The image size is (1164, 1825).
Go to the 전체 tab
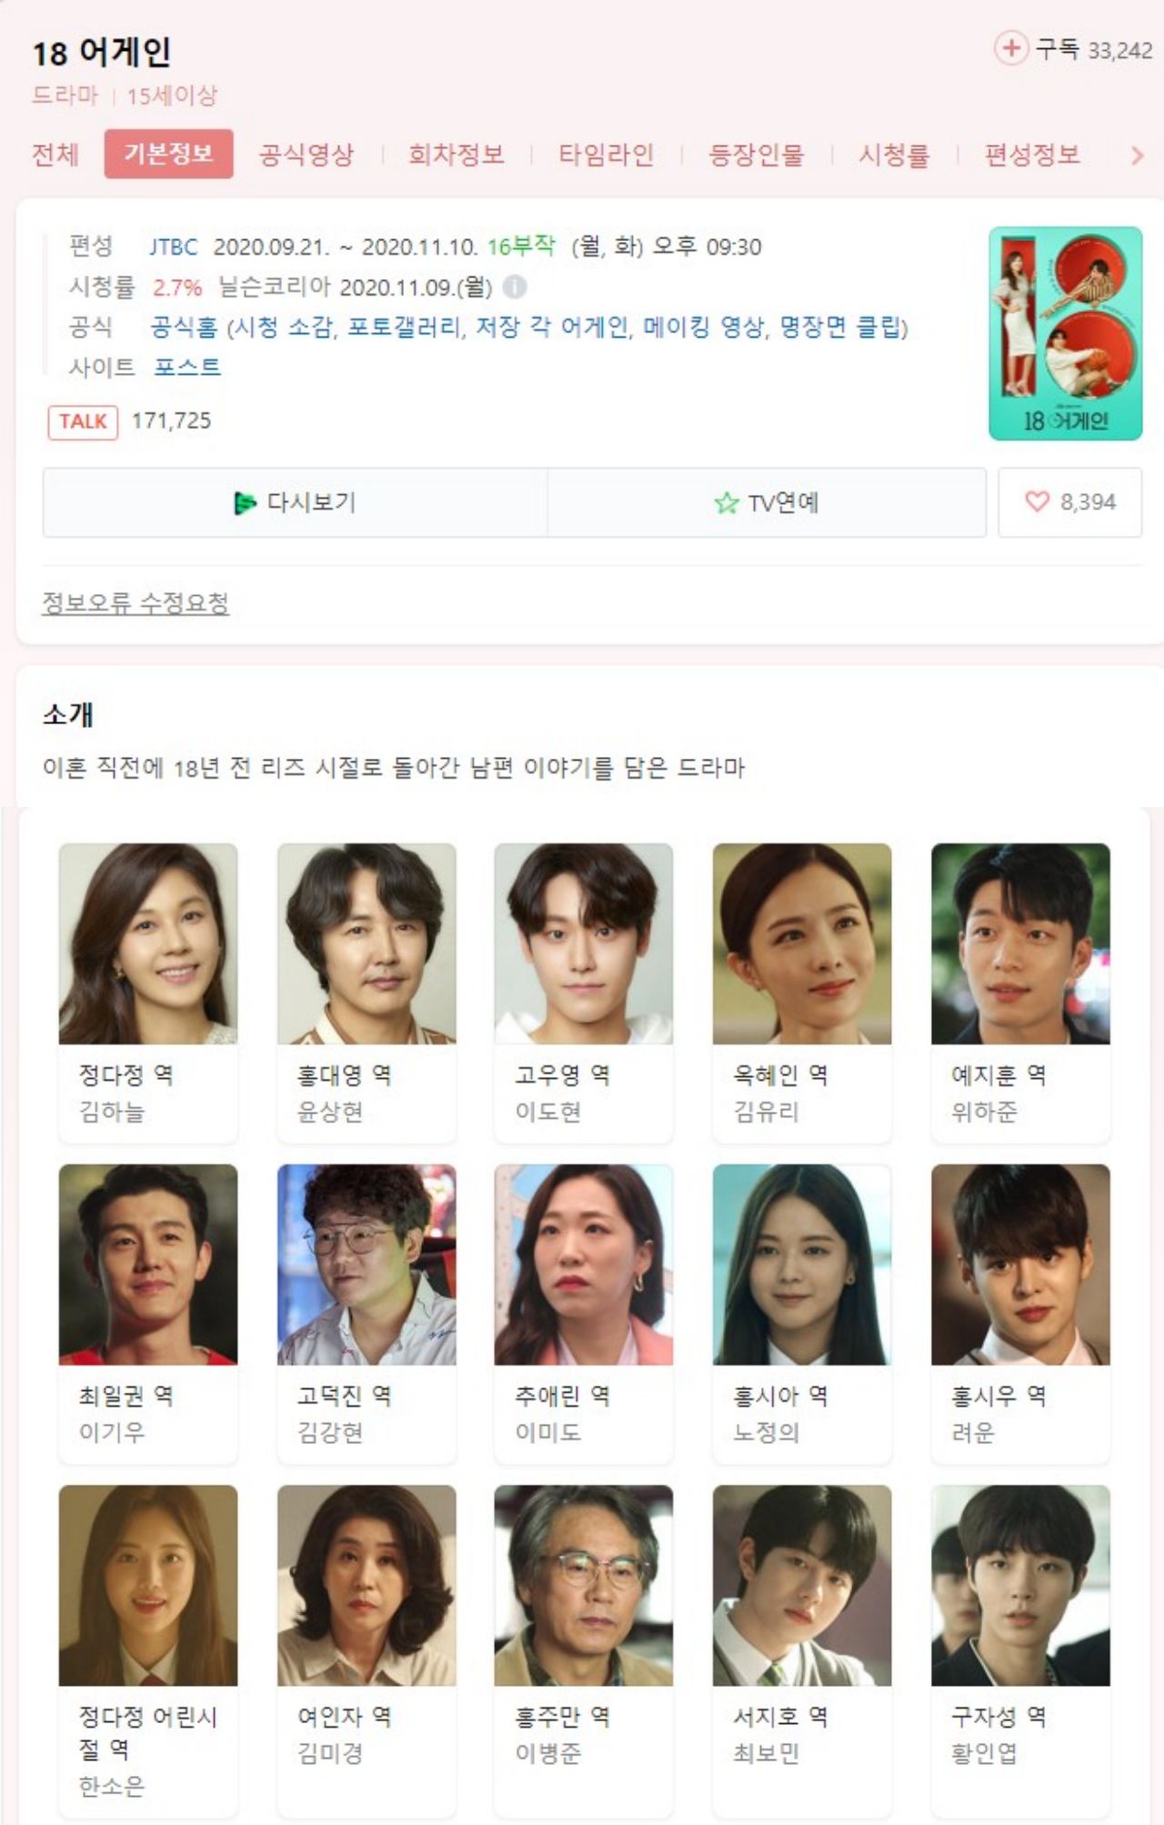click(x=55, y=155)
